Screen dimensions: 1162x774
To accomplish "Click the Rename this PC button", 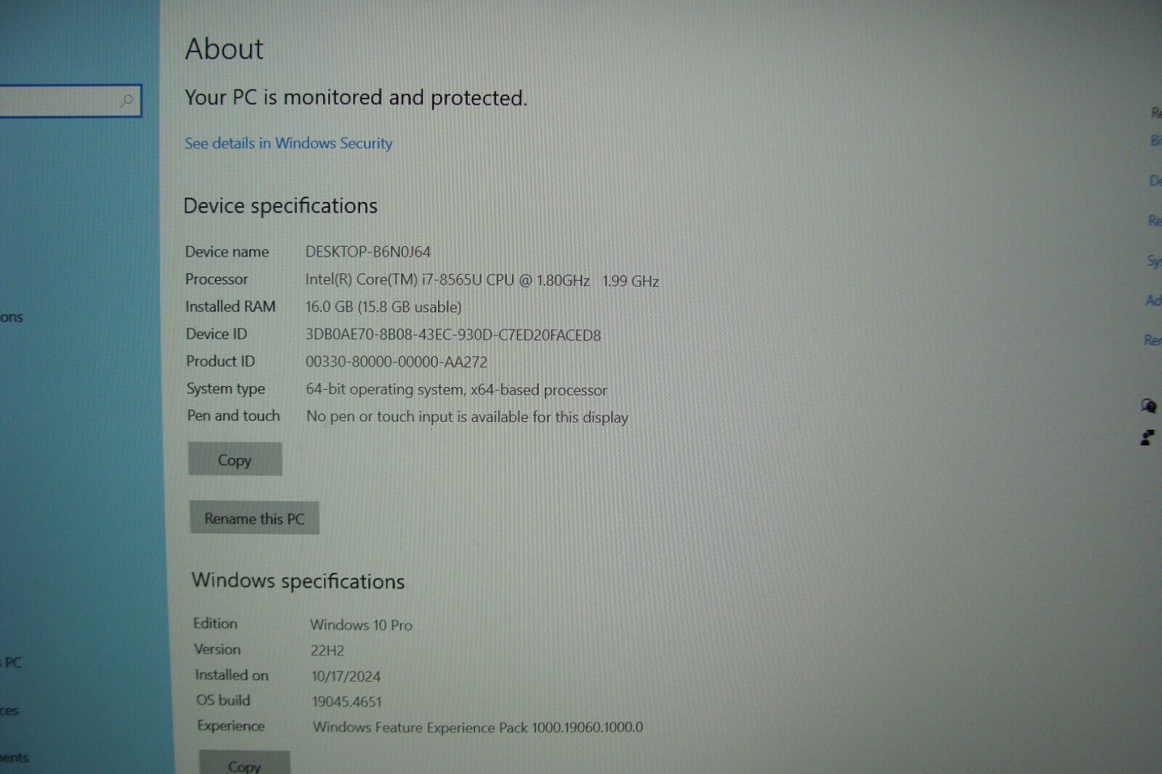I will pos(254,518).
